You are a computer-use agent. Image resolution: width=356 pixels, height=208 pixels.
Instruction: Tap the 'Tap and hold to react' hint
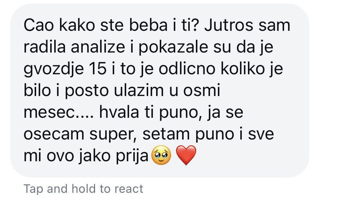[83, 189]
